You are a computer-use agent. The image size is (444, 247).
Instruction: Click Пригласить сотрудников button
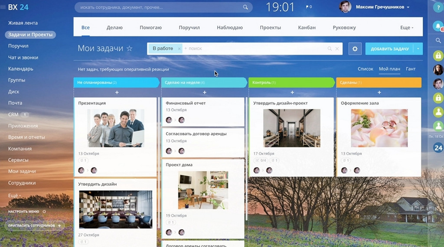34,225
